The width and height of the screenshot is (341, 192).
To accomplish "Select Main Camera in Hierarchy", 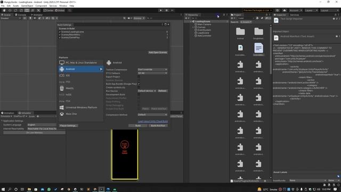I will [204, 25].
